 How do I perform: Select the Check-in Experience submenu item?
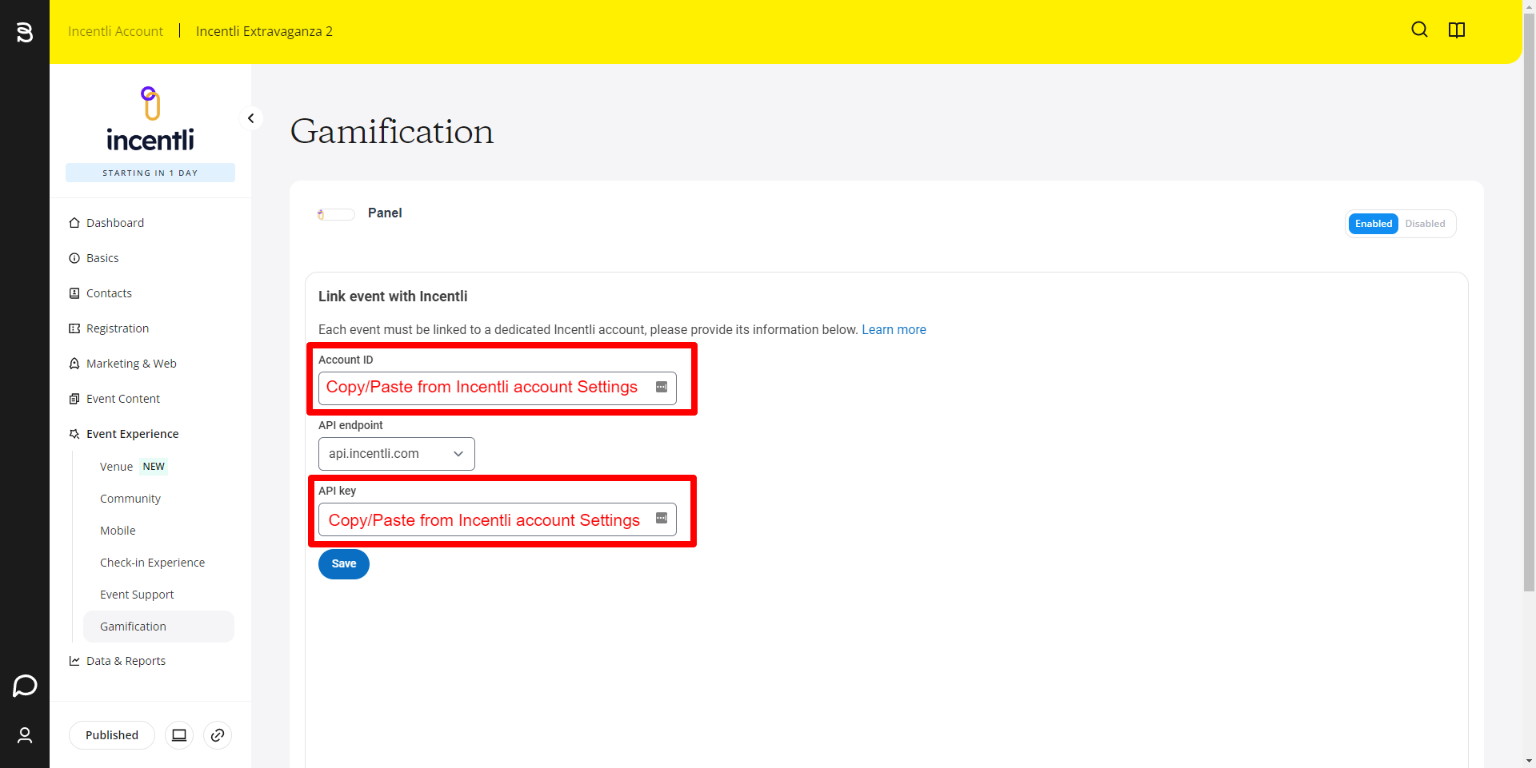coord(152,563)
